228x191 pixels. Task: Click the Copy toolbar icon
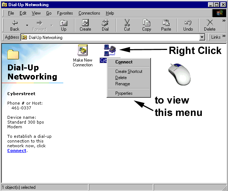tap(147, 25)
